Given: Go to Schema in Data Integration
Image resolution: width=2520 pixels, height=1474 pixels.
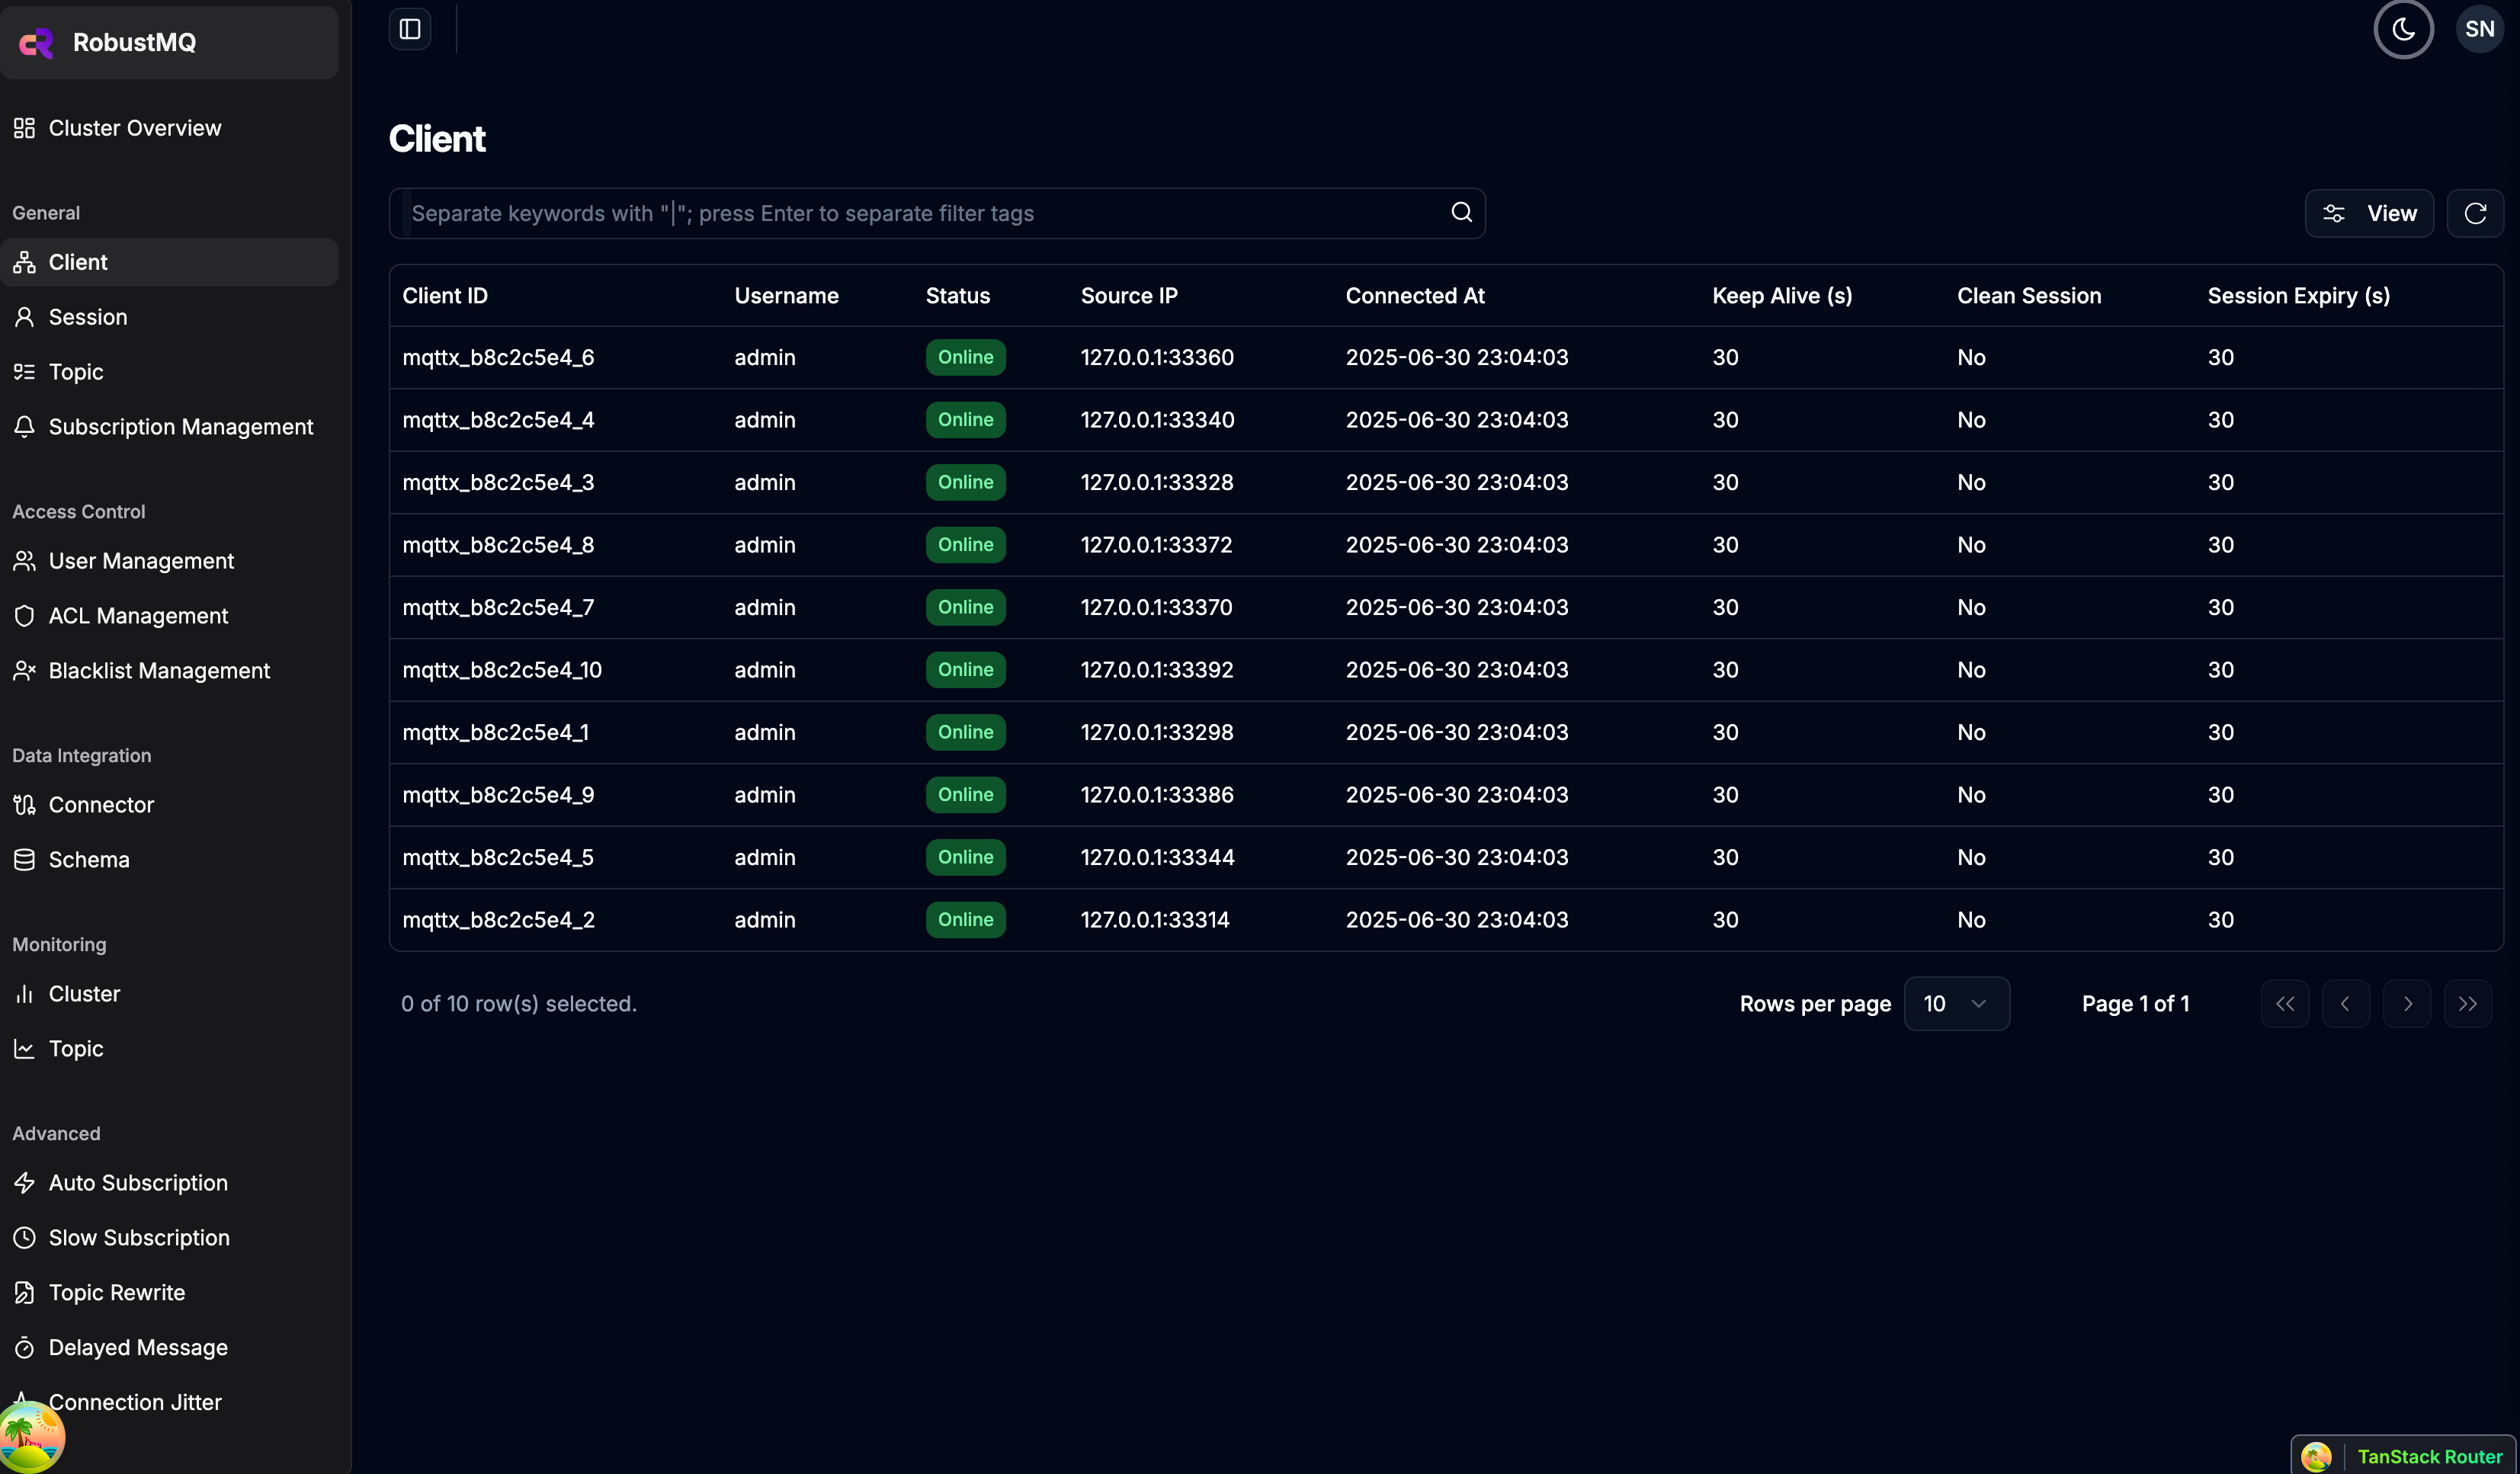Looking at the screenshot, I should (x=89, y=860).
